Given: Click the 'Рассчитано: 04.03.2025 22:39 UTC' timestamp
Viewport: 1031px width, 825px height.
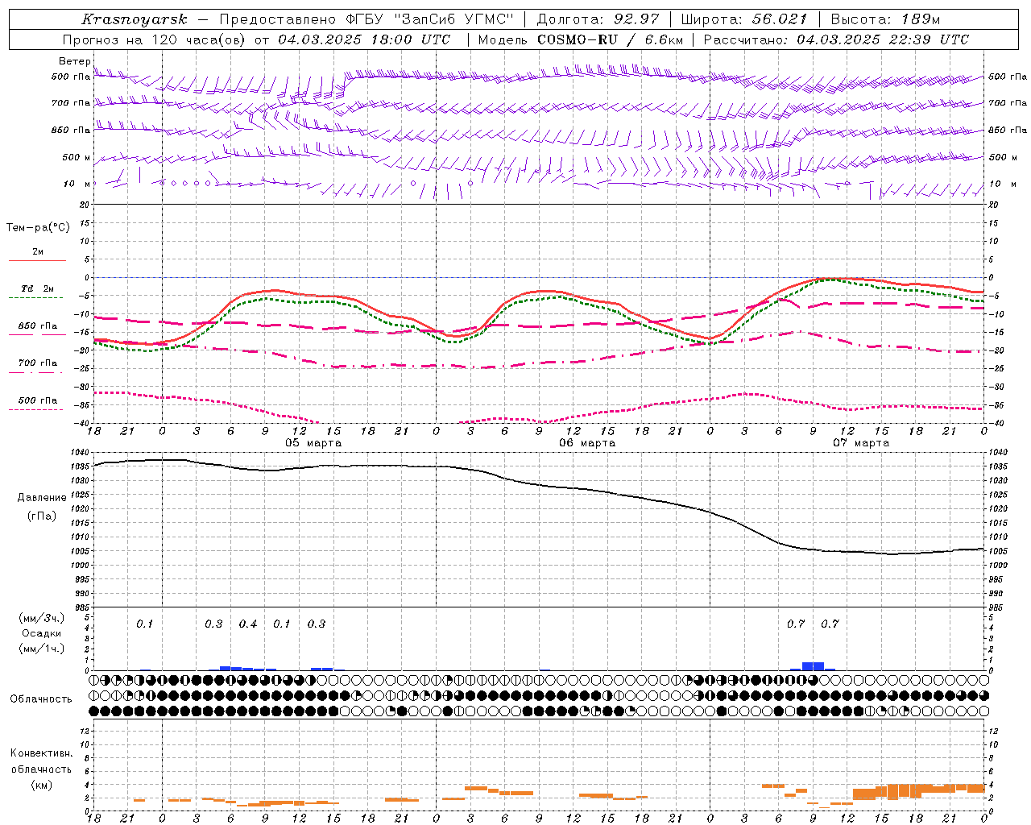Looking at the screenshot, I should 836,39.
